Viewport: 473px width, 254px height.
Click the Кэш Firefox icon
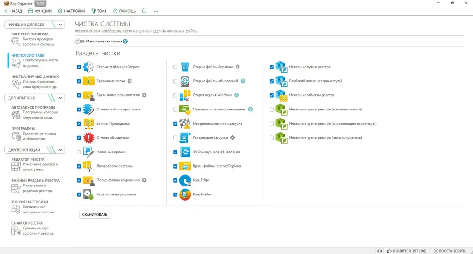tap(185, 195)
